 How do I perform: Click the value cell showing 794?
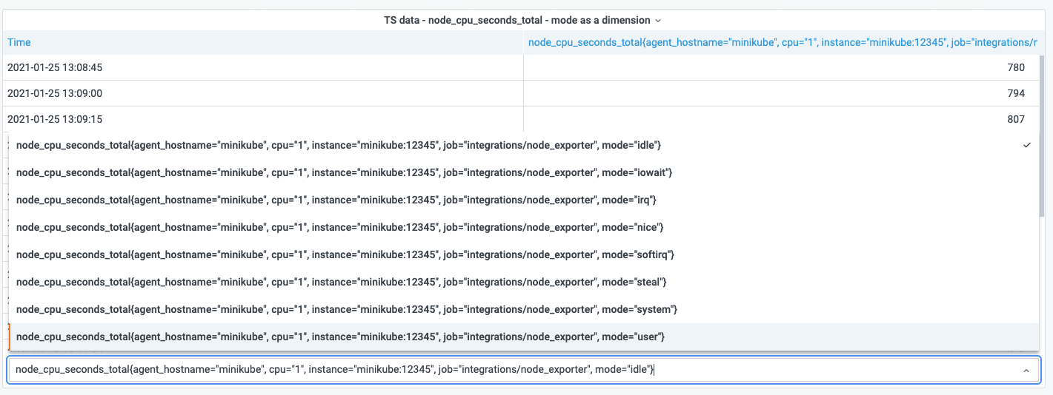tap(1015, 93)
